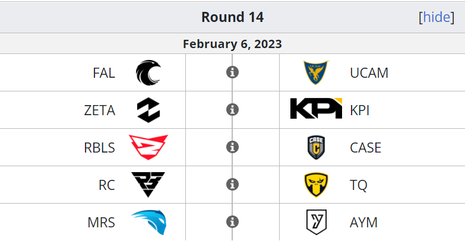Open the UCAM team link
The height and width of the screenshot is (241, 465).
pyautogui.click(x=369, y=73)
